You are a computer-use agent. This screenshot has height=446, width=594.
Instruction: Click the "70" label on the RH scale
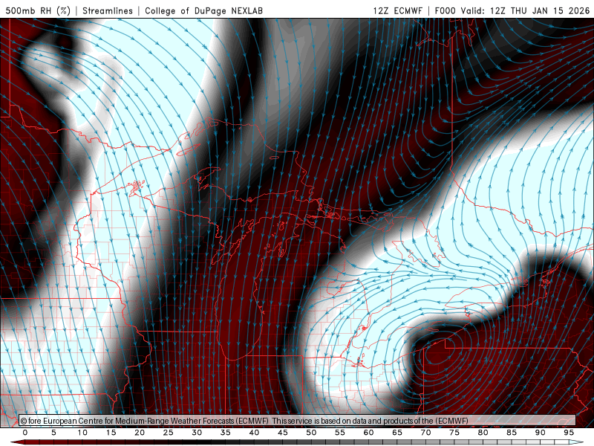tap(425, 433)
